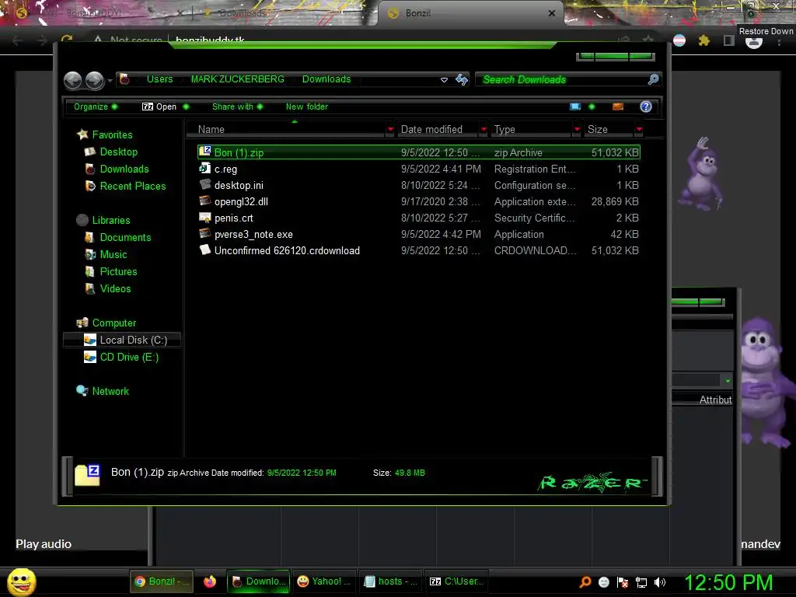This screenshot has width=796, height=597.
Task: Open selected file with the 7z Open button
Action: point(159,106)
